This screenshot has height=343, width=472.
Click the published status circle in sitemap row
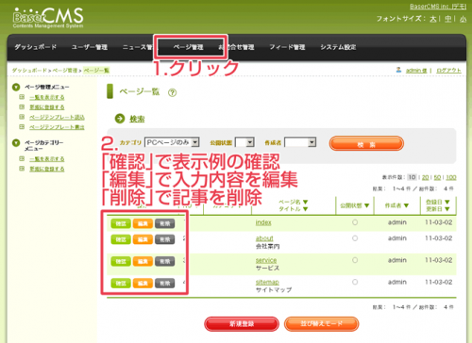[x=355, y=282]
